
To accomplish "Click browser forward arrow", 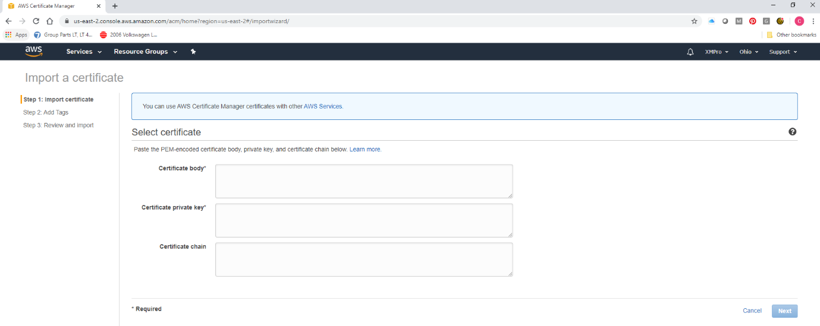I will coord(22,21).
